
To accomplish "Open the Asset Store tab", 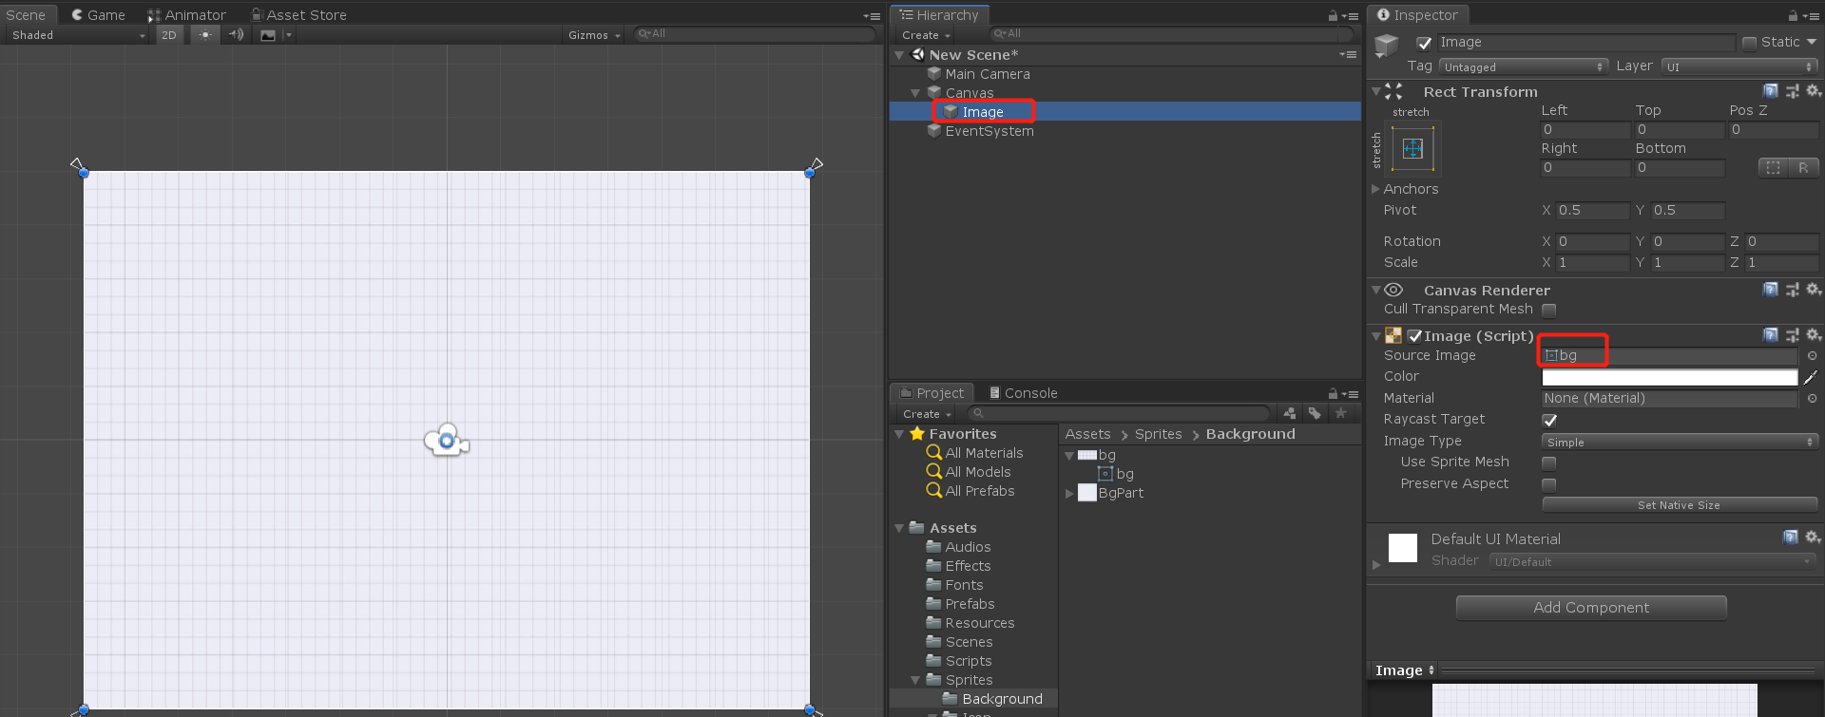I will click(x=298, y=15).
